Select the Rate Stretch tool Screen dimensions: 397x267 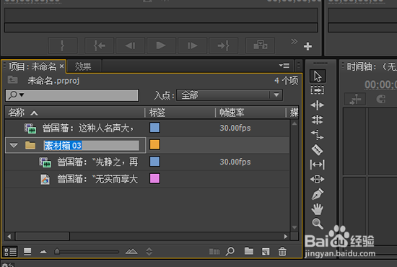318,135
